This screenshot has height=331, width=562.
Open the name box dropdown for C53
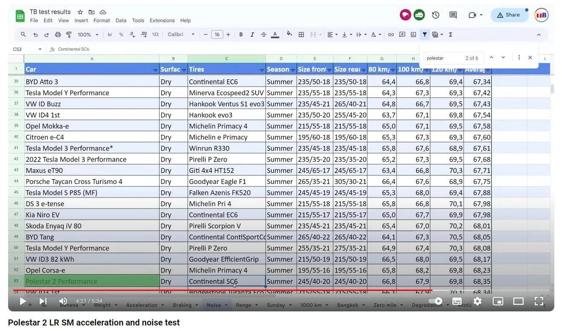click(40, 49)
